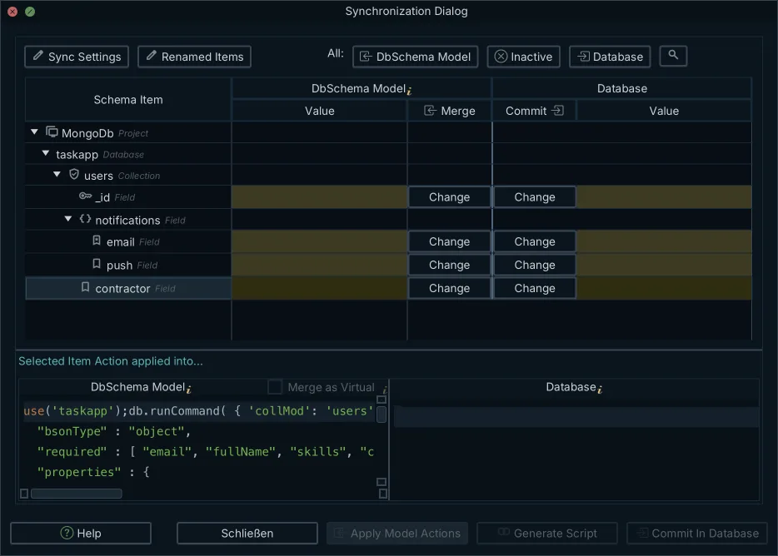Click Merge Change for email field
Screen dimensions: 778x556
(449, 241)
